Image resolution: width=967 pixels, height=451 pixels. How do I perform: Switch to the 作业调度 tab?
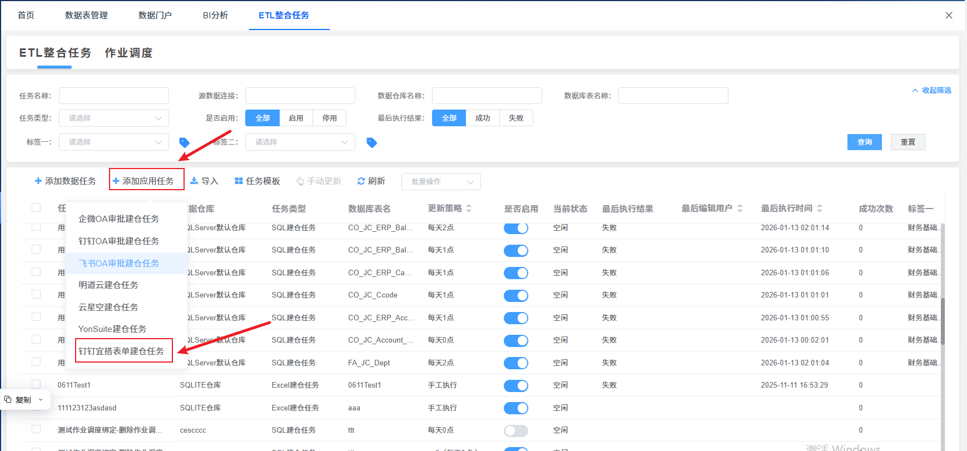pyautogui.click(x=128, y=53)
